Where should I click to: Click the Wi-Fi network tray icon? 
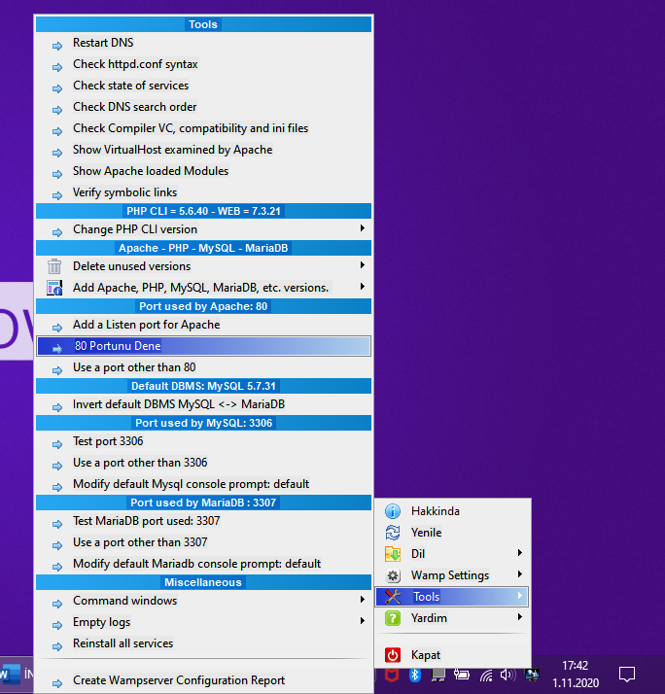click(486, 675)
